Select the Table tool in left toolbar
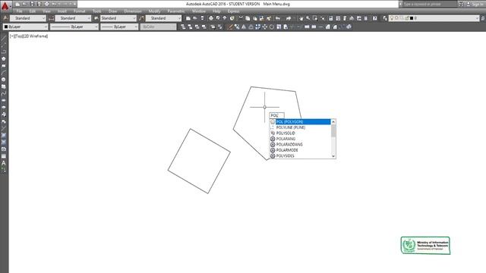This screenshot has width=486, height=273. (x=4, y=156)
